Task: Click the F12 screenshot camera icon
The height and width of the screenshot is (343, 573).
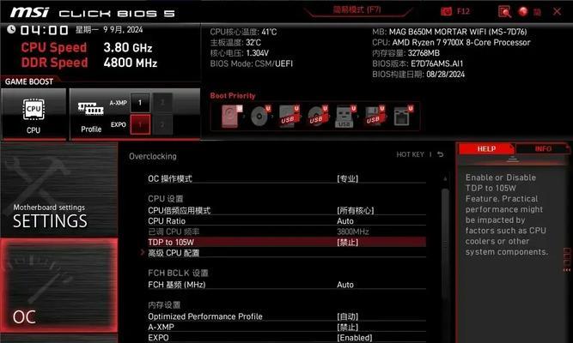Action: 446,11
